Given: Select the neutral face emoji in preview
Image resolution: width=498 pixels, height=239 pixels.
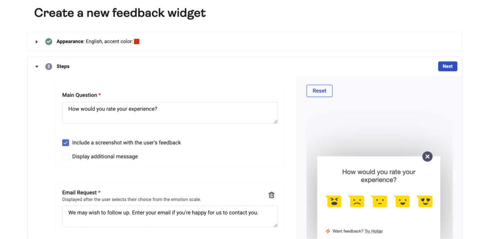Looking at the screenshot, I should pos(379,201).
